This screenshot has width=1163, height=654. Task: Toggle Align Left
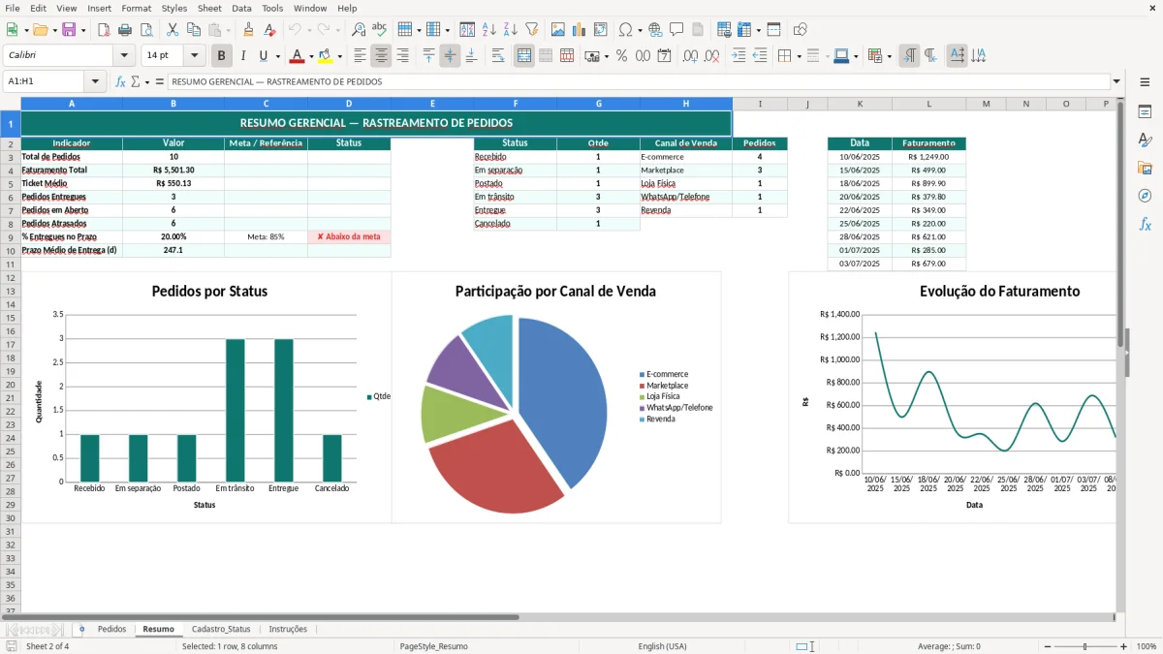[x=361, y=56]
